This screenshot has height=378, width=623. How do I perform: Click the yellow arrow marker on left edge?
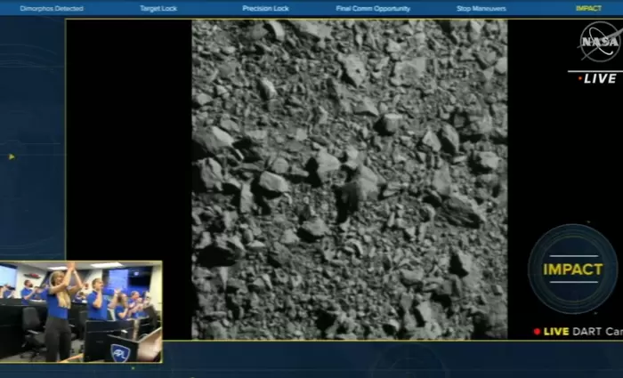(12, 157)
